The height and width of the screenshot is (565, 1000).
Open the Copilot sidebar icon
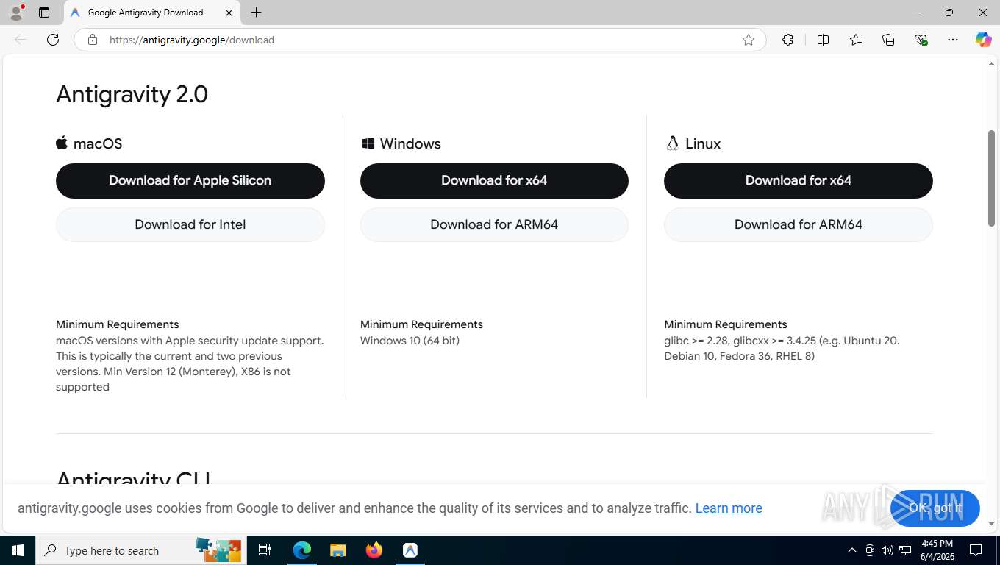[983, 40]
